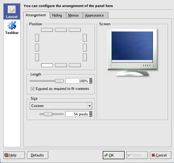174x163 pixels.
Task: Toggle Expand as required to fit contents
Action: click(x=33, y=89)
